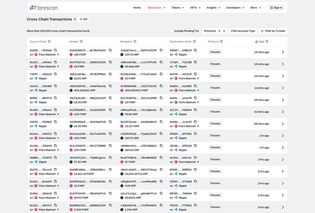Image resolution: width=315 pixels, height=213 pixels.
Task: Copy destination hash 0x02d...ba2802
Action: click(195, 86)
